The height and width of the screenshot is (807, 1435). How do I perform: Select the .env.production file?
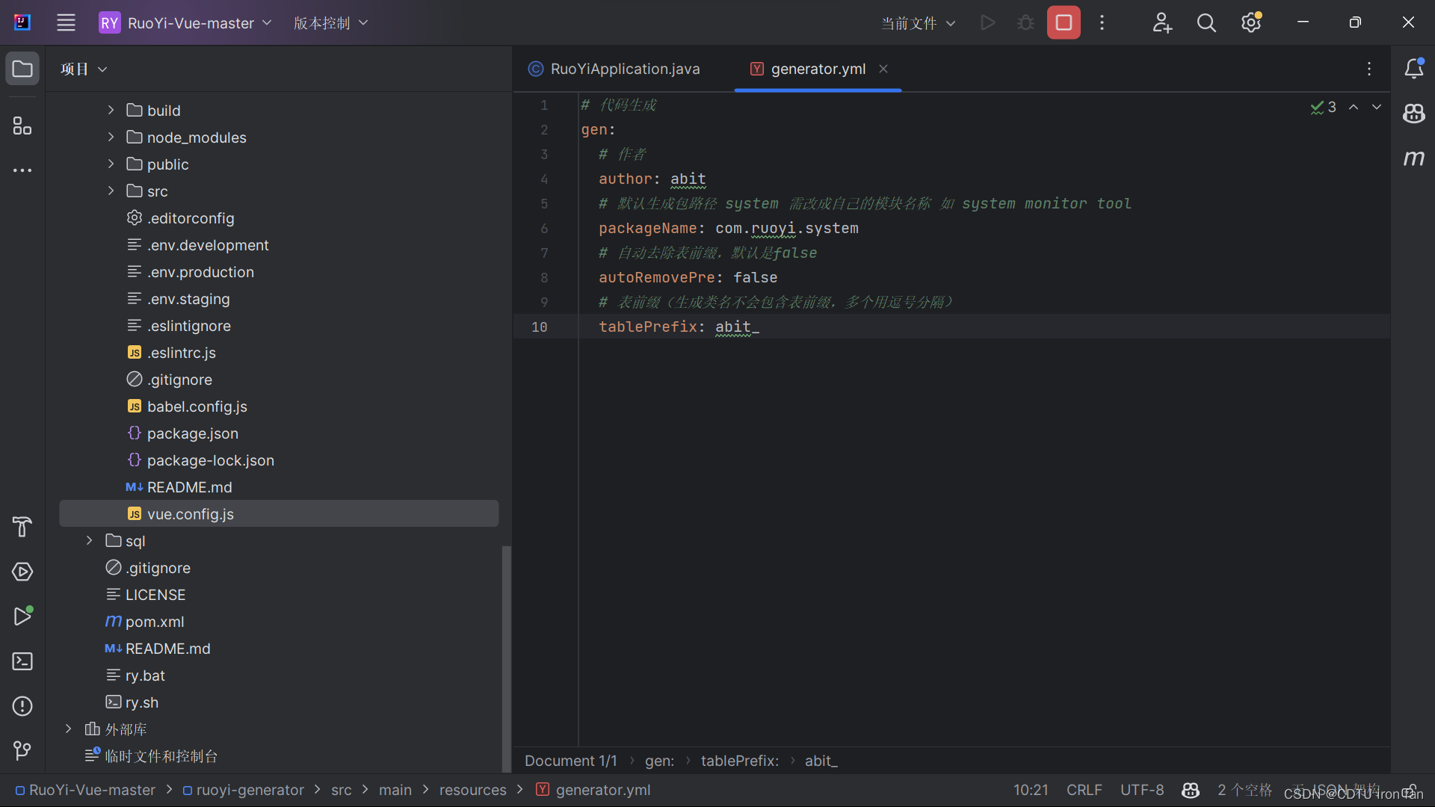pos(200,271)
